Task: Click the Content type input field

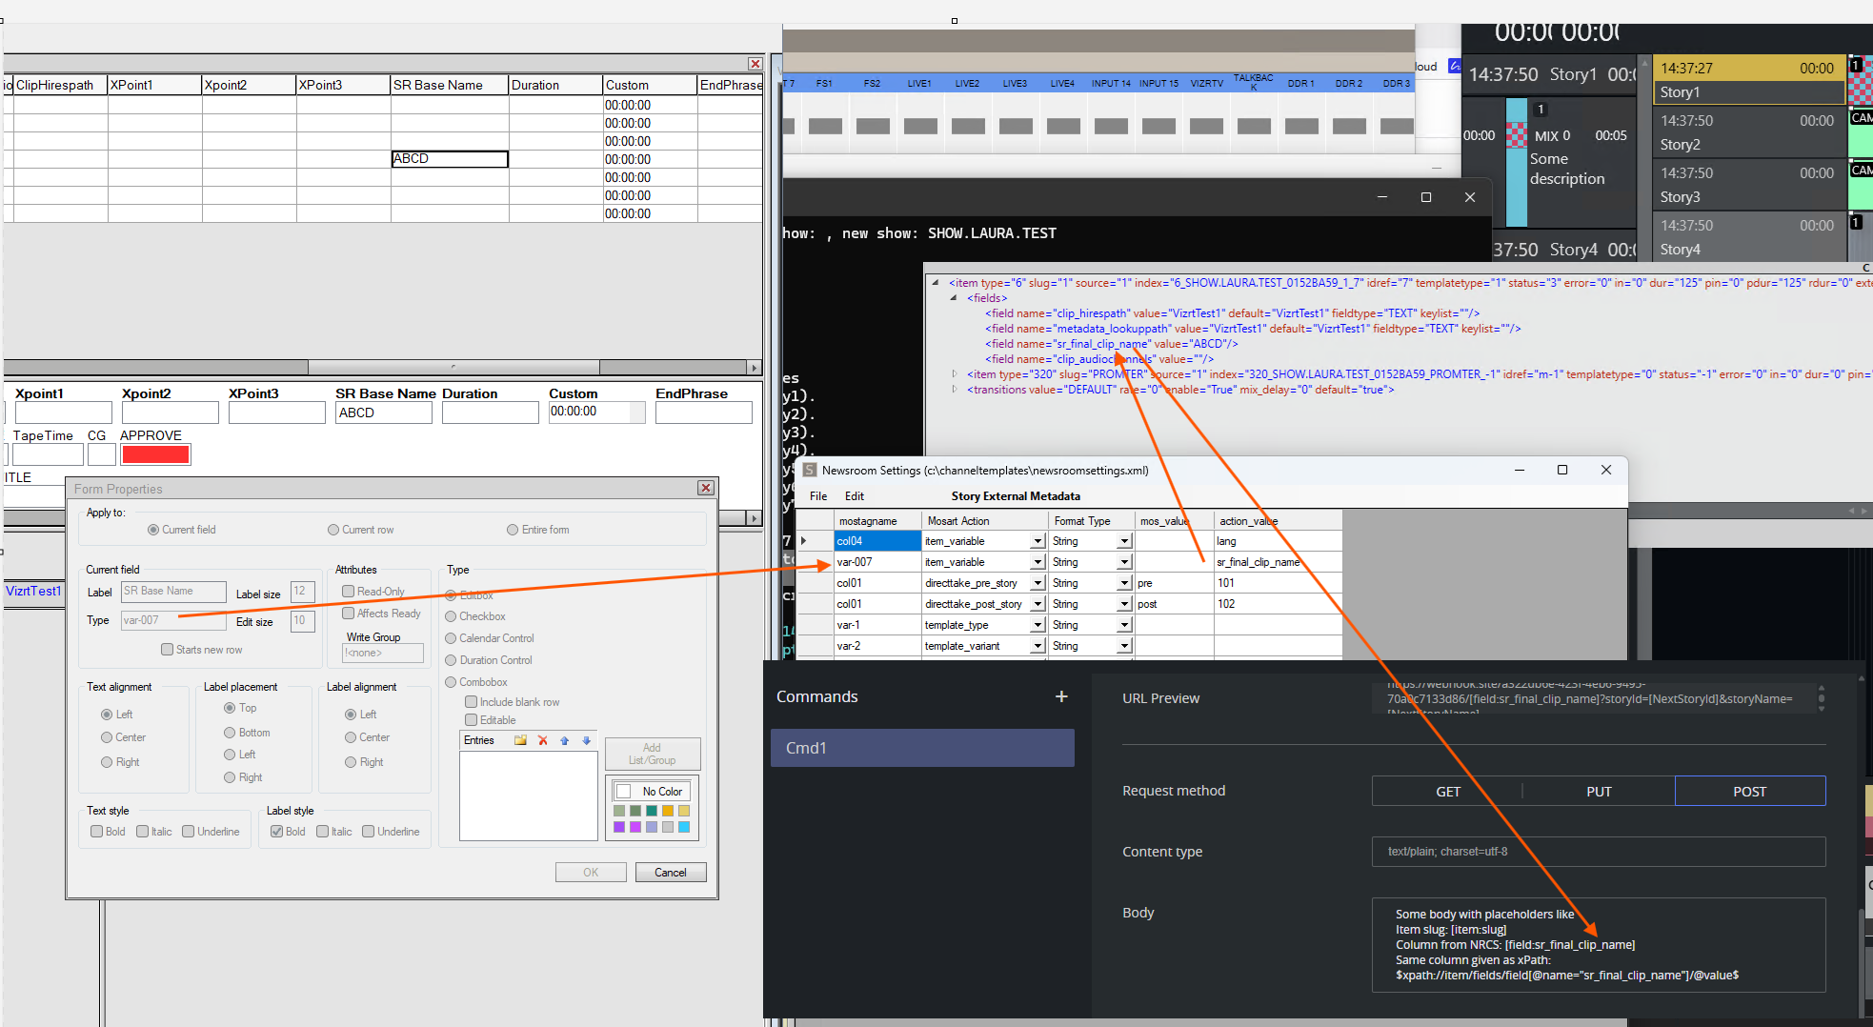Action: click(1598, 852)
